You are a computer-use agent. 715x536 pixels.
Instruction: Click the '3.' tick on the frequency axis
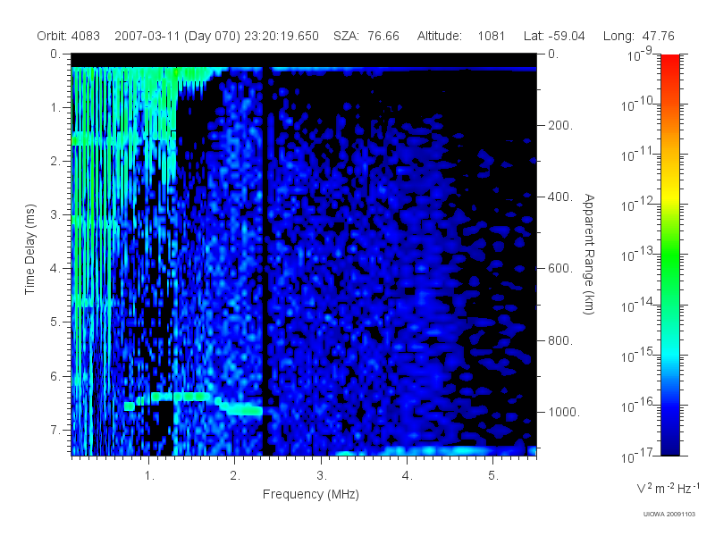pyautogui.click(x=322, y=476)
